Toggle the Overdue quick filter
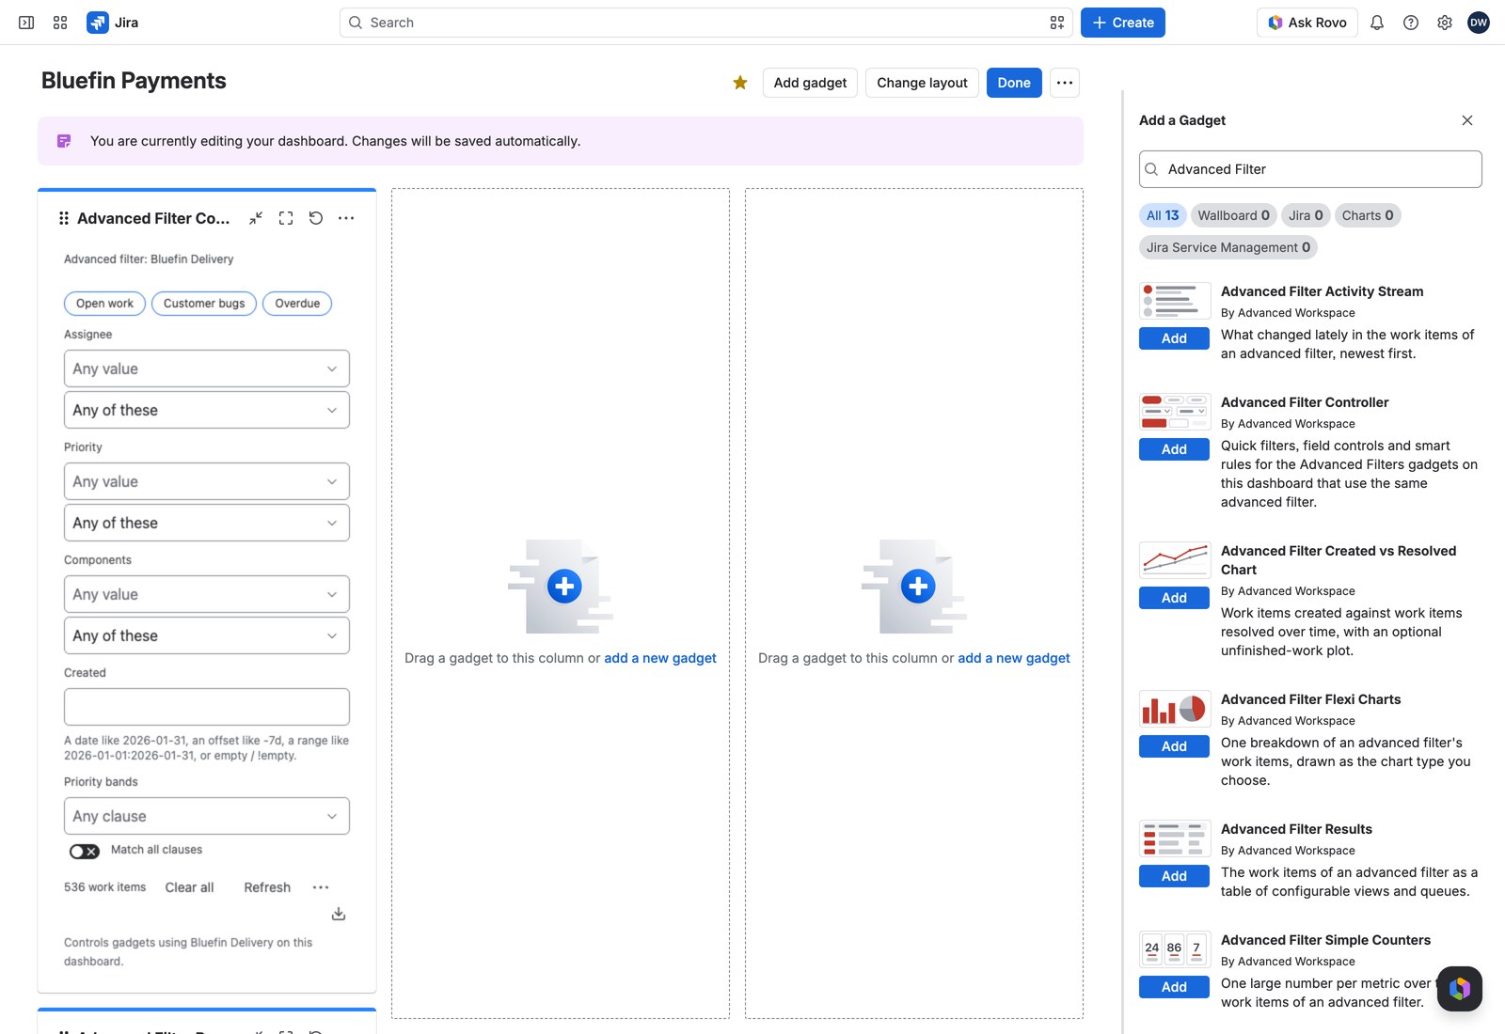Image resolution: width=1505 pixels, height=1034 pixels. point(297,304)
